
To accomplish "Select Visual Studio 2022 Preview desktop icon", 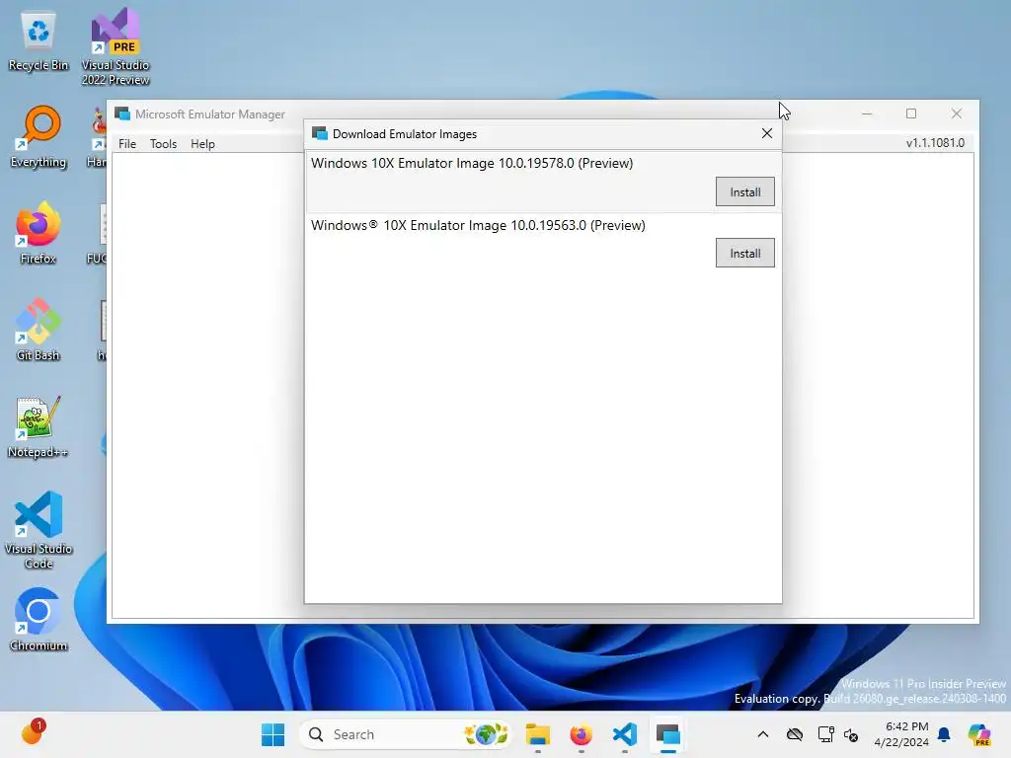I will coord(116,46).
